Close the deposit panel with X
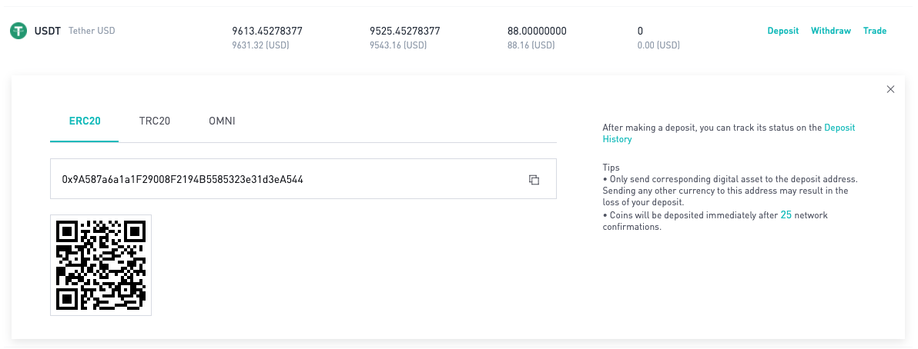918x349 pixels. pos(890,89)
